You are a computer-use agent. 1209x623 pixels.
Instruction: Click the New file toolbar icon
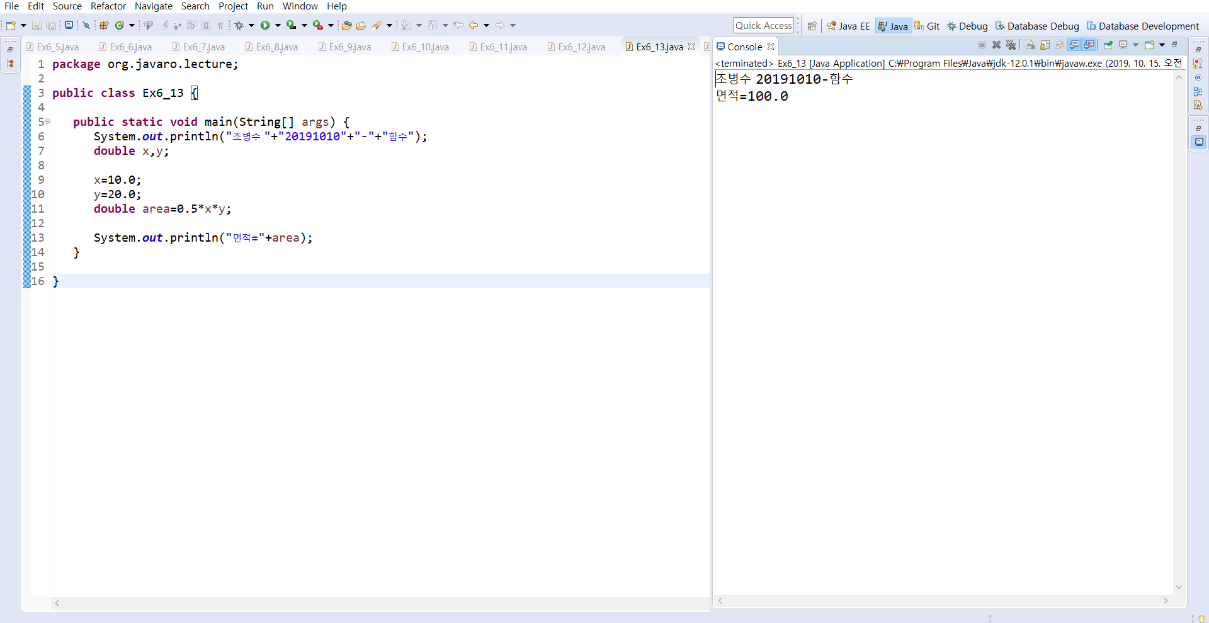pyautogui.click(x=11, y=26)
